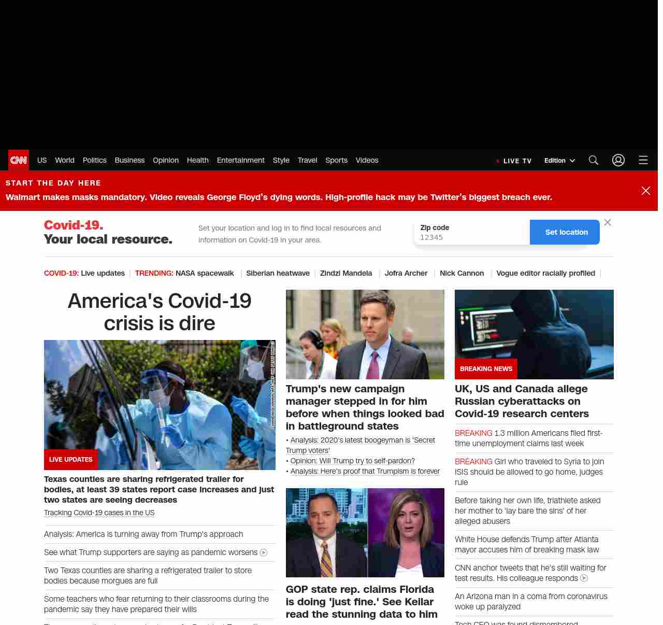The width and height of the screenshot is (663, 625).
Task: Click the CNN logo
Action: (x=19, y=160)
